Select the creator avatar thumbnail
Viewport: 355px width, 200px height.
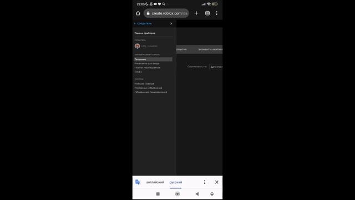pyautogui.click(x=137, y=46)
